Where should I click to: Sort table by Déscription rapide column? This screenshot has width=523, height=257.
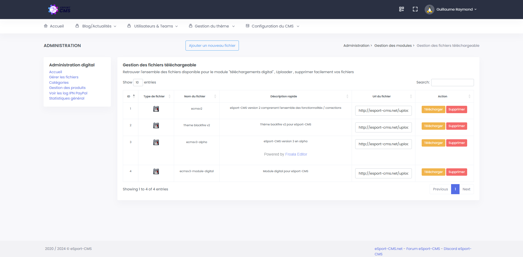click(285, 96)
